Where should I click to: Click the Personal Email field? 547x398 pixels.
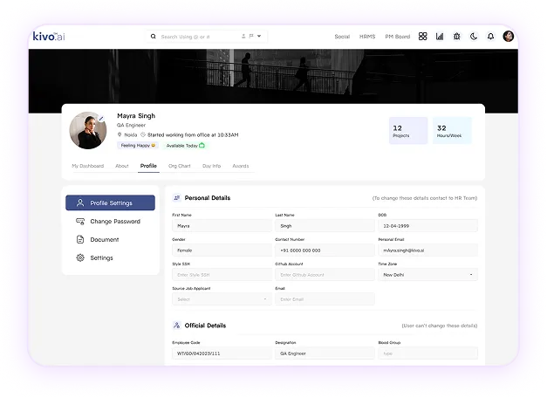coord(427,250)
